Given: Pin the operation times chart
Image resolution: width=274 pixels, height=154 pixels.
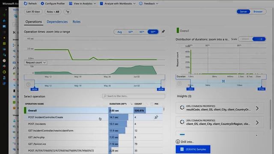Looking at the screenshot, I should tap(163, 32).
